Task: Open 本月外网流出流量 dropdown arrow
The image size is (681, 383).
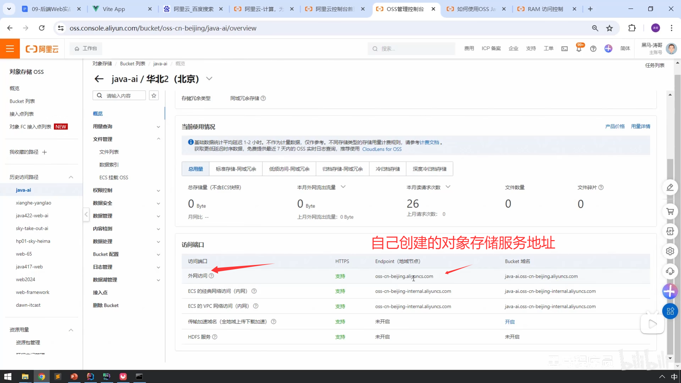Action: 343,187
